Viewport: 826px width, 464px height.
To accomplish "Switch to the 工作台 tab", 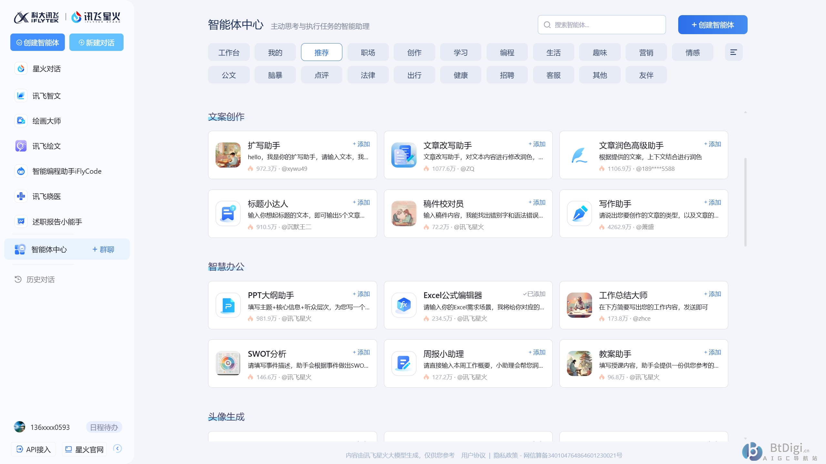I will coord(229,52).
